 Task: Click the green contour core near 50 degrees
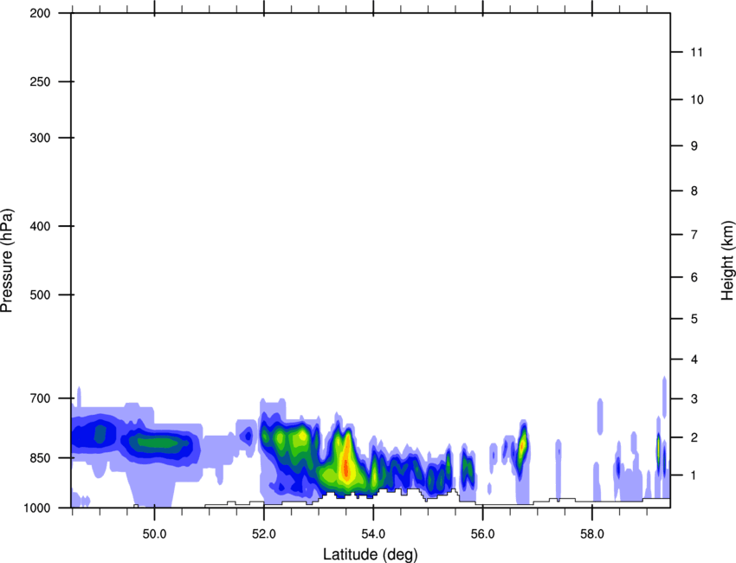(x=158, y=442)
